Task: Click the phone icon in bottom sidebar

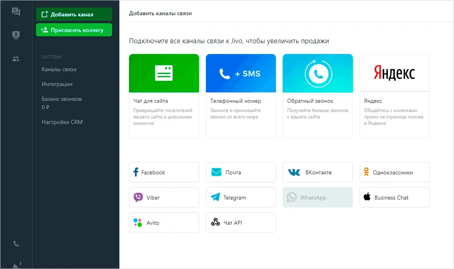Action: pyautogui.click(x=16, y=244)
